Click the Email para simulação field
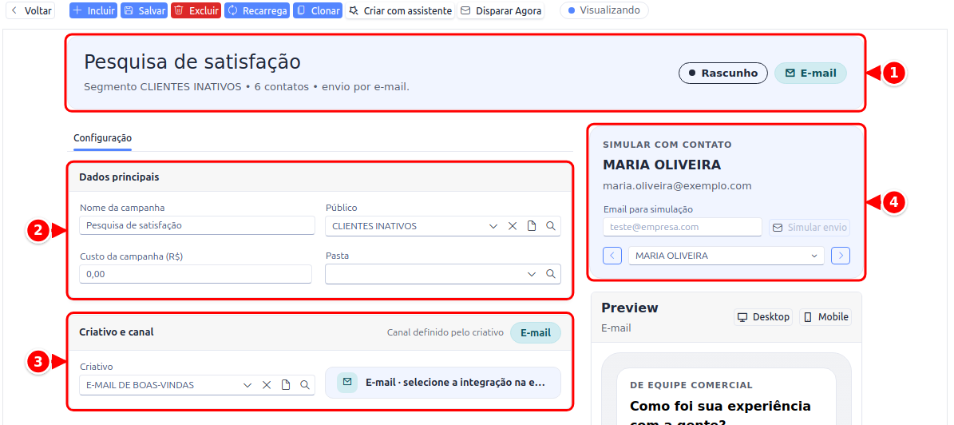Image resolution: width=954 pixels, height=425 pixels. 683,227
